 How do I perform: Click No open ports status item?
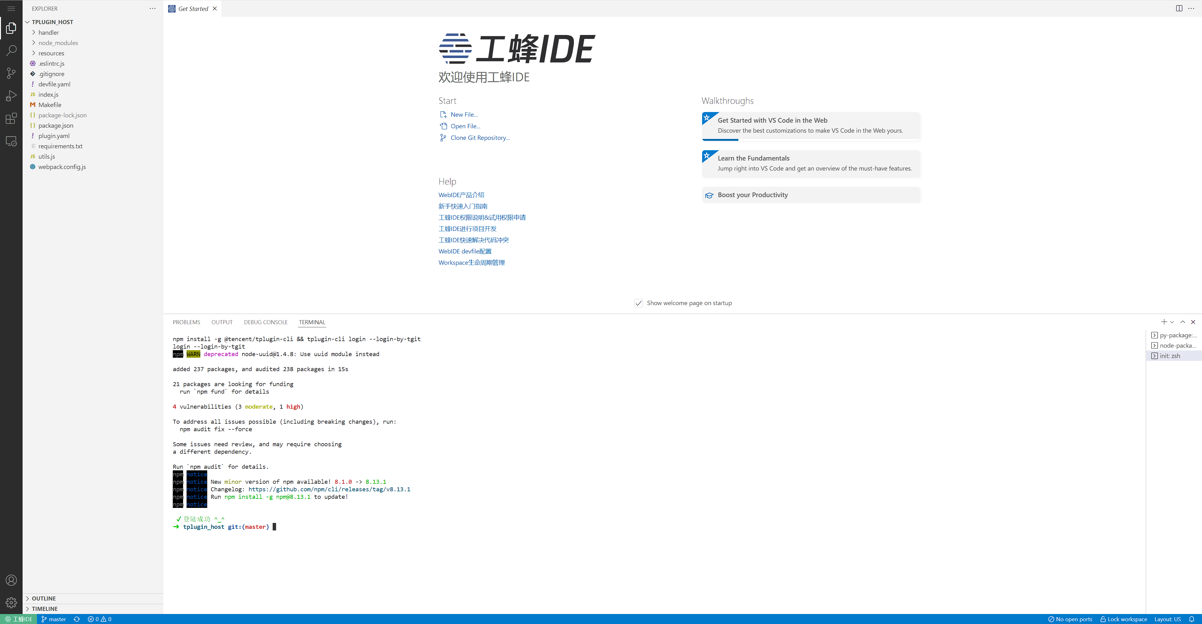(1070, 619)
